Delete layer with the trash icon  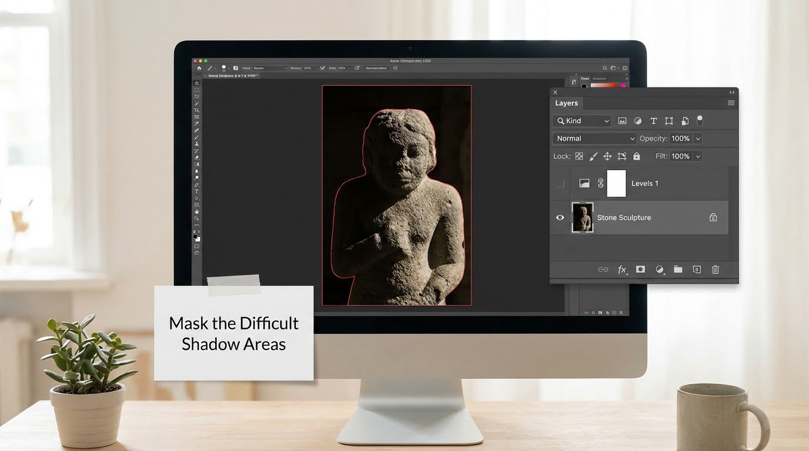(716, 270)
